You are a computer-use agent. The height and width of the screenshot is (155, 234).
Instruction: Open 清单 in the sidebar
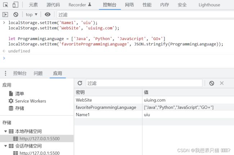tap(19, 93)
